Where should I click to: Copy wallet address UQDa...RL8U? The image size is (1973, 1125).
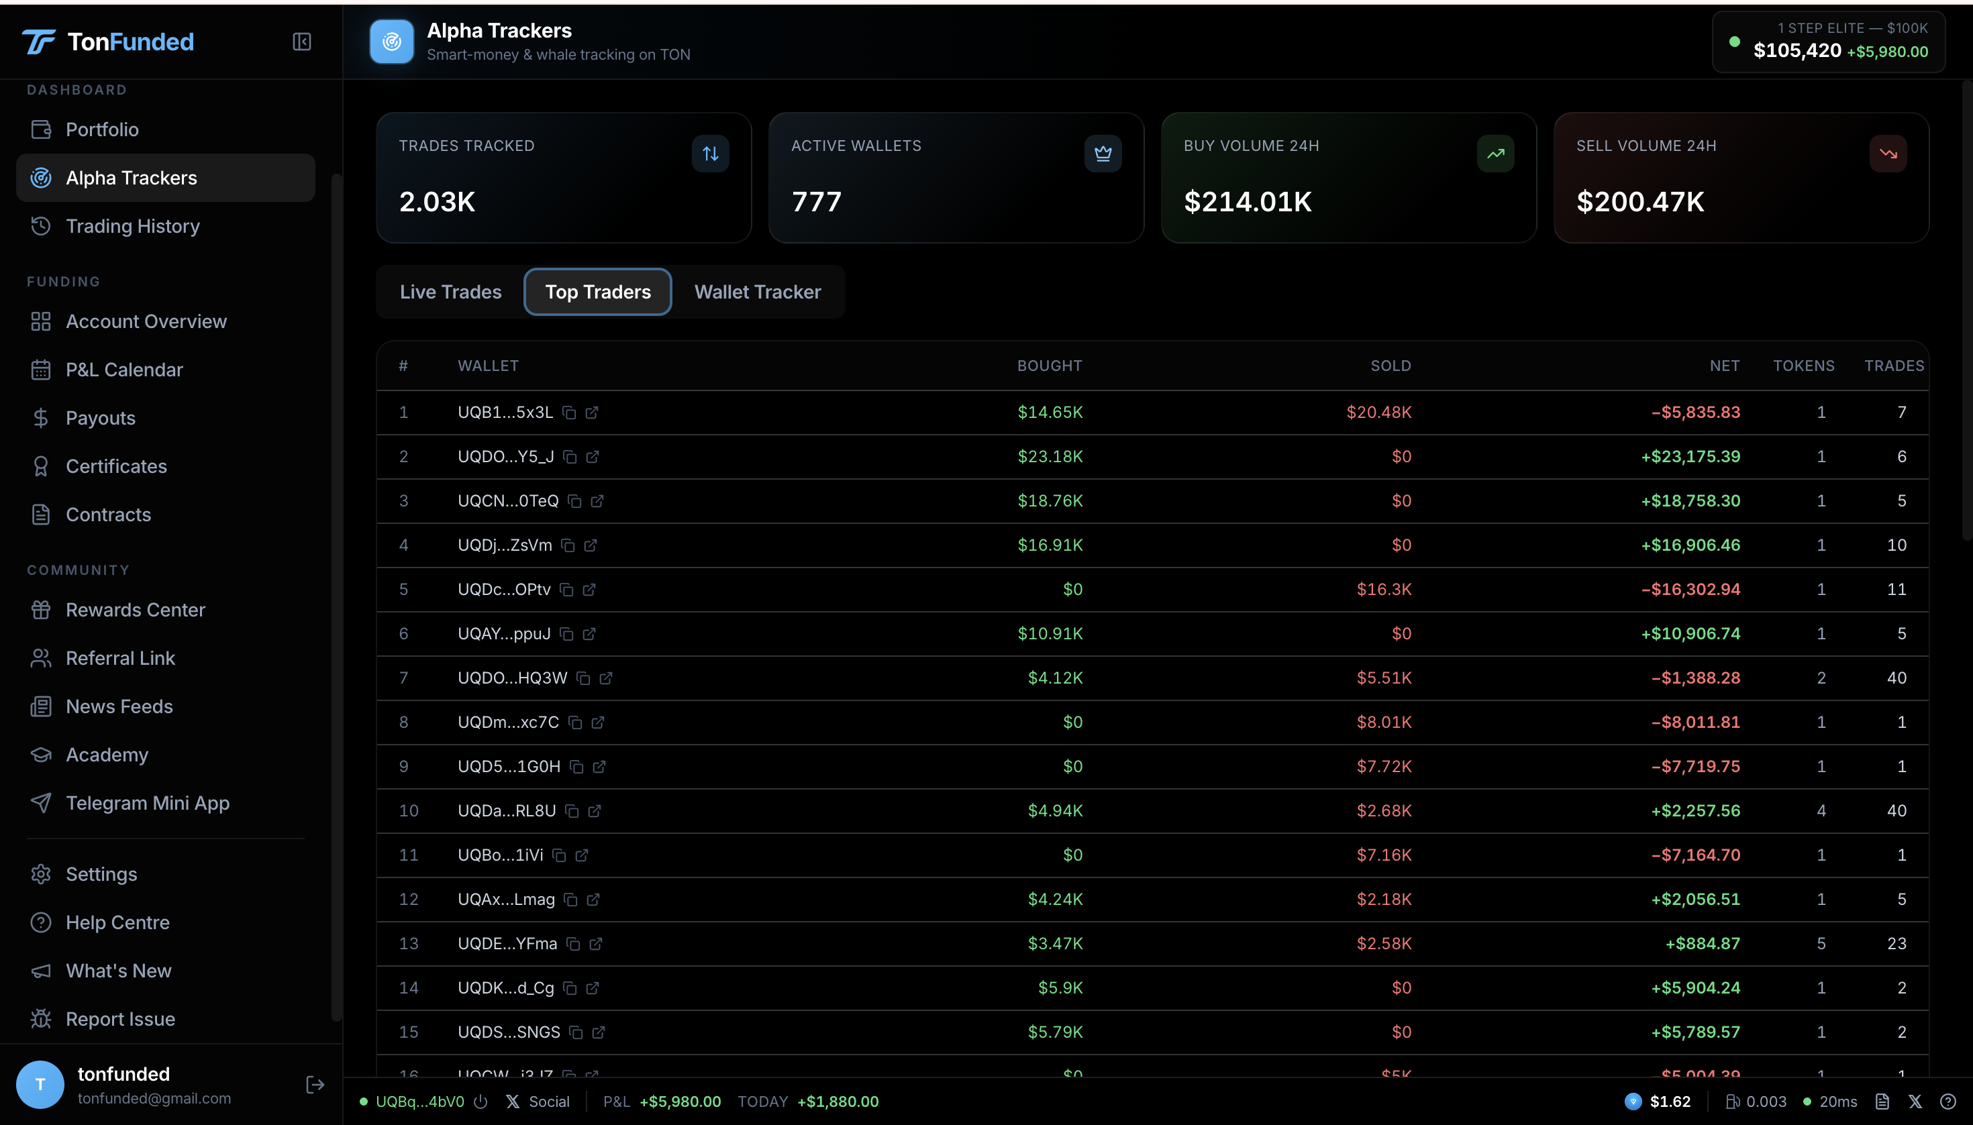tap(572, 811)
